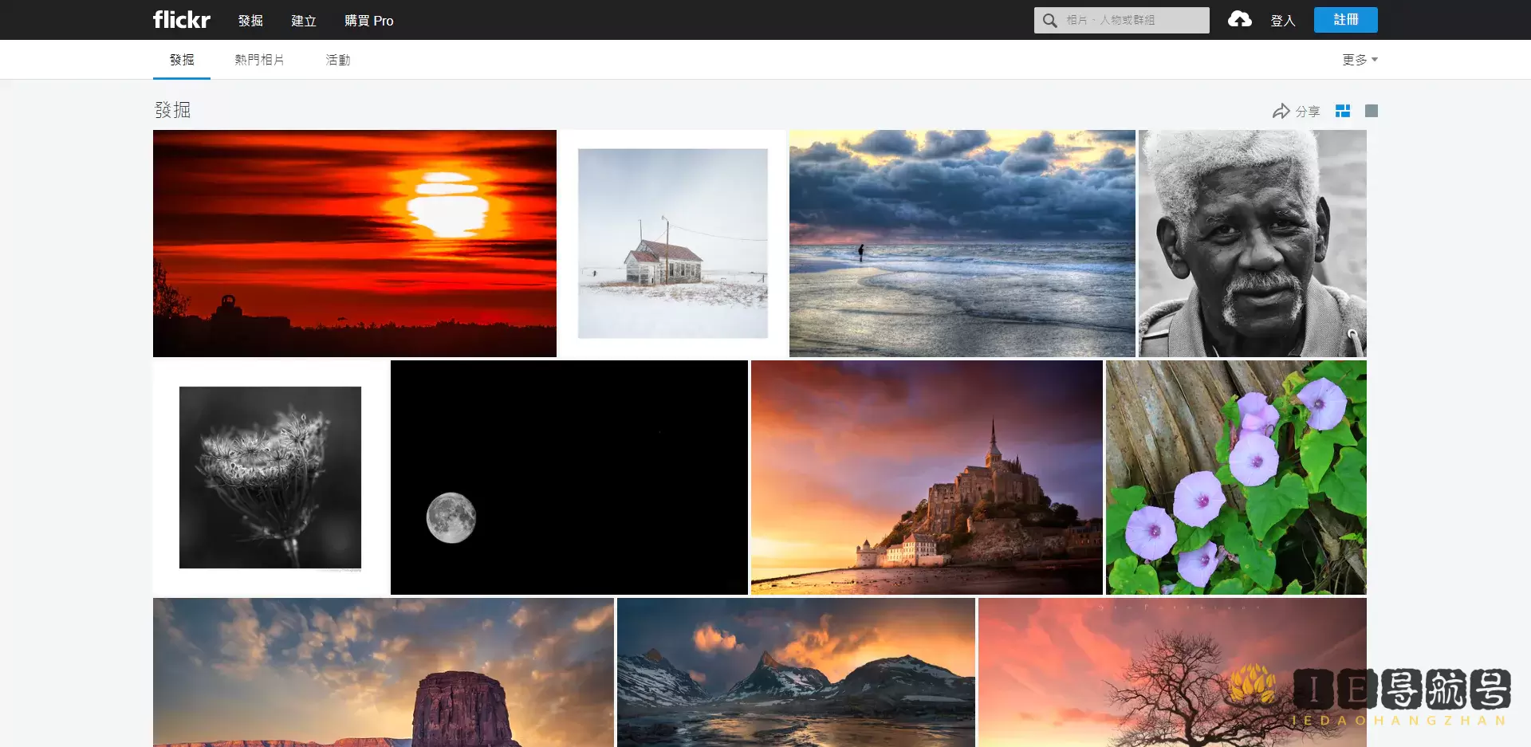Open the red sunset photo
The height and width of the screenshot is (747, 1531).
click(x=354, y=242)
